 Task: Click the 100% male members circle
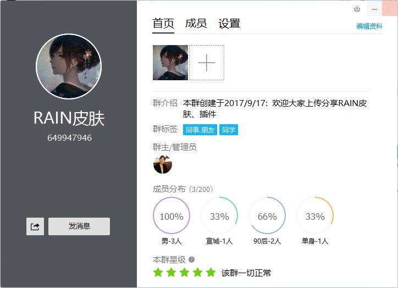pos(172,215)
